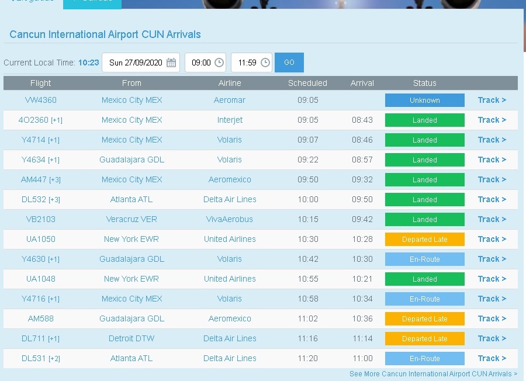This screenshot has height=381, width=526.
Task: Open See More Cancun Airport Arrivals link
Action: pyautogui.click(x=433, y=373)
